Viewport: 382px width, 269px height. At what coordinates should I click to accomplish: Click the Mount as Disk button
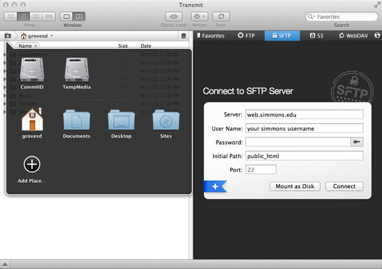(x=295, y=186)
